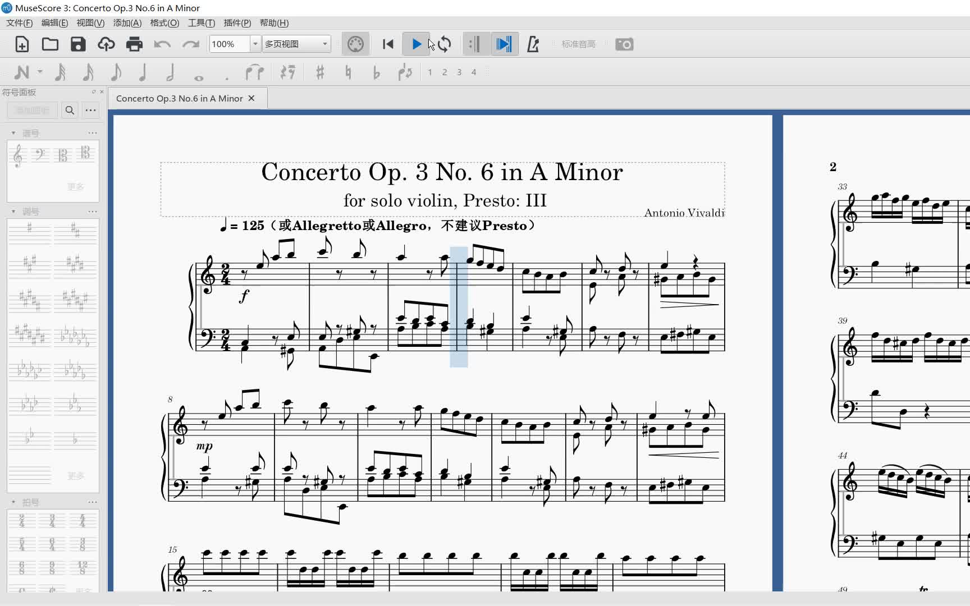Start playback with the Play button
The height and width of the screenshot is (606, 970).
tap(416, 44)
